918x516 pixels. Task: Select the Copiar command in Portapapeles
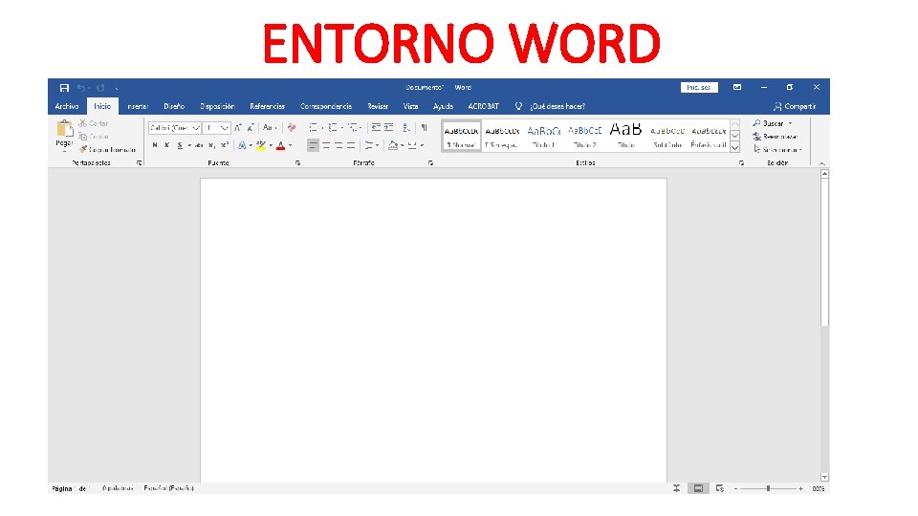[x=95, y=137]
